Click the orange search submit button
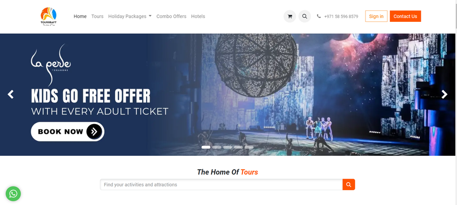The height and width of the screenshot is (205, 457). pos(349,184)
